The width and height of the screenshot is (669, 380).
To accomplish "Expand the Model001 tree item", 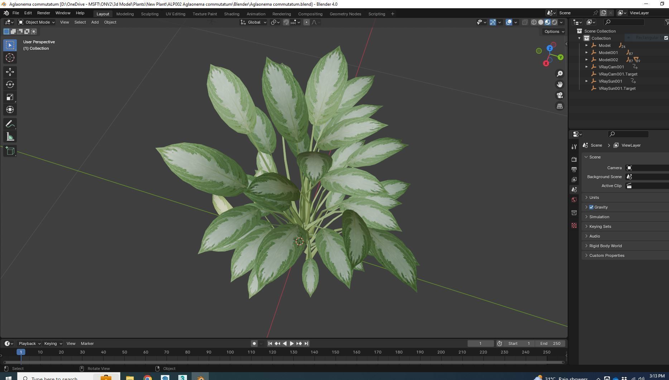I will pos(587,53).
